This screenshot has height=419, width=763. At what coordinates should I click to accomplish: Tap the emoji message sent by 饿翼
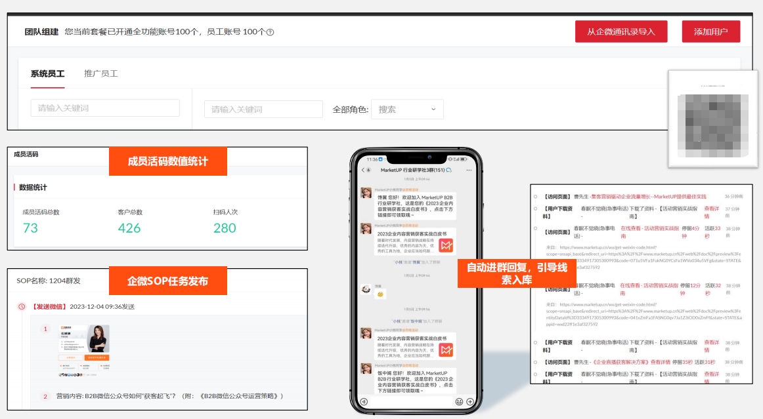click(381, 294)
